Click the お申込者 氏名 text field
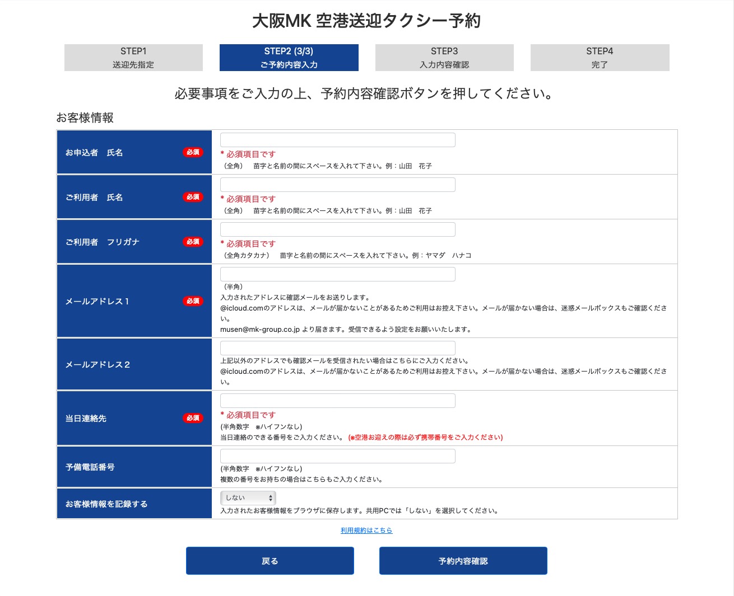The width and height of the screenshot is (734, 596). 337,140
